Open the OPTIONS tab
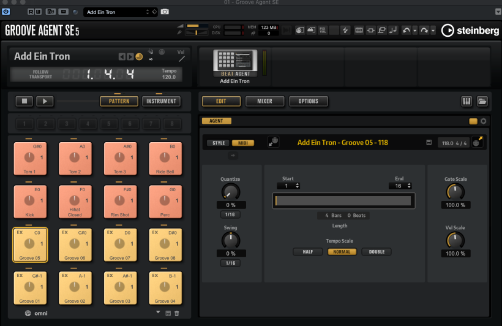 309,101
